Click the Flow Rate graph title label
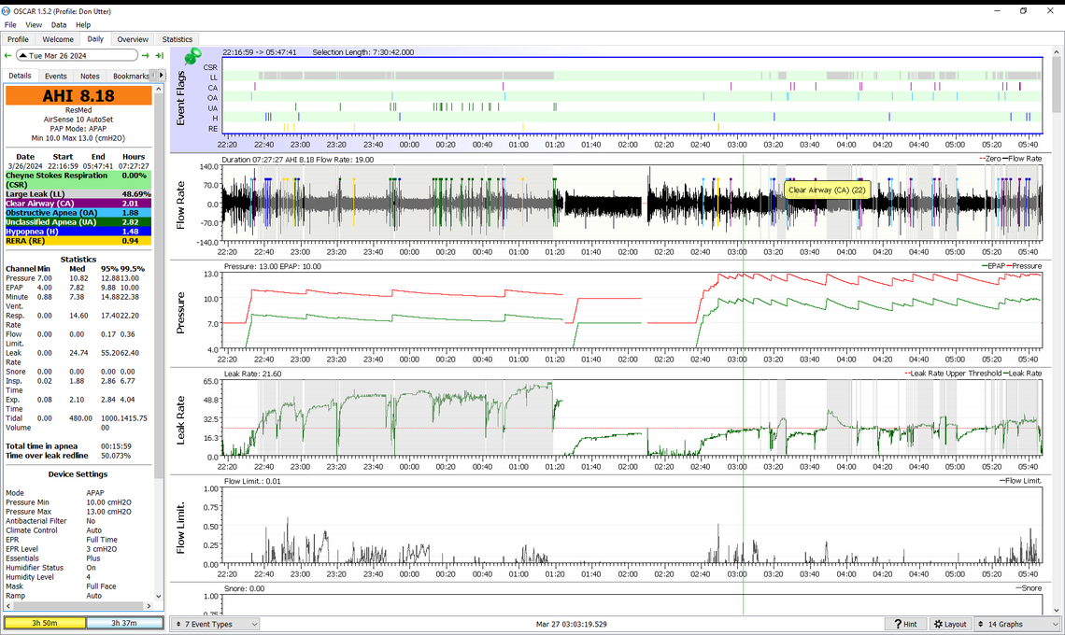The image size is (1065, 635). click(x=180, y=205)
